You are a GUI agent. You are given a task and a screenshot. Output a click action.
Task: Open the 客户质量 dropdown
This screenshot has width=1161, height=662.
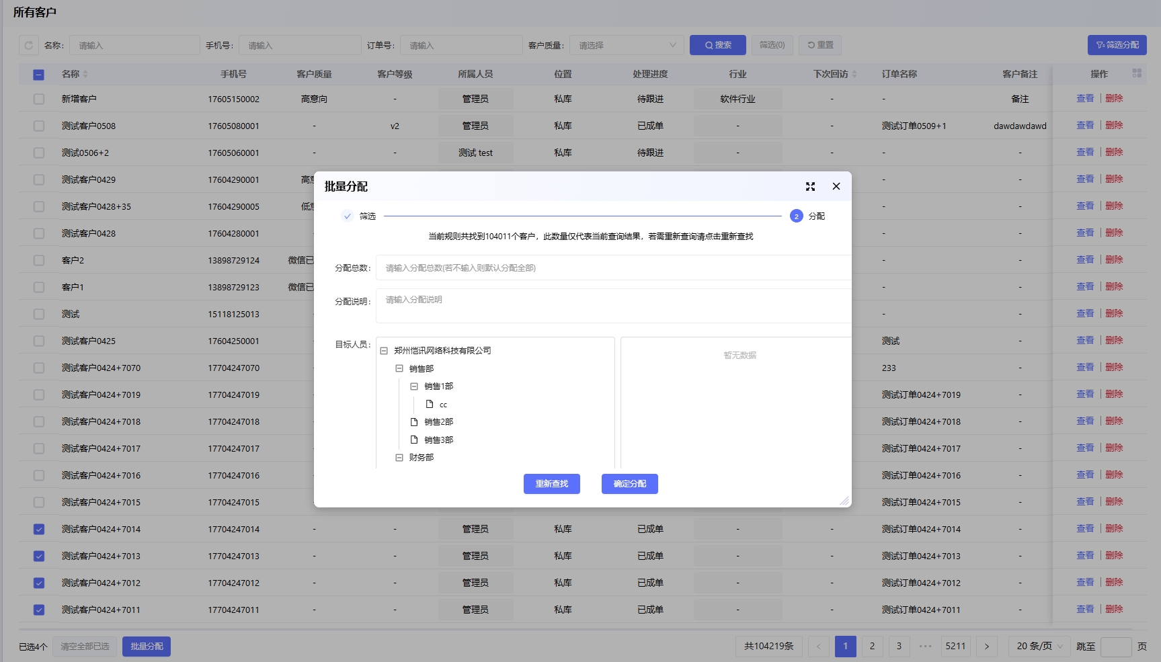click(x=626, y=46)
